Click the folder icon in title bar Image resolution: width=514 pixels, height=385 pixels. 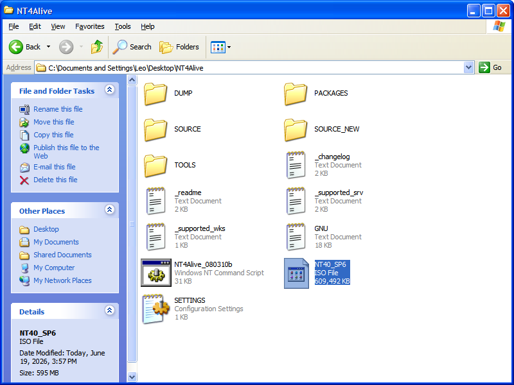click(8, 10)
